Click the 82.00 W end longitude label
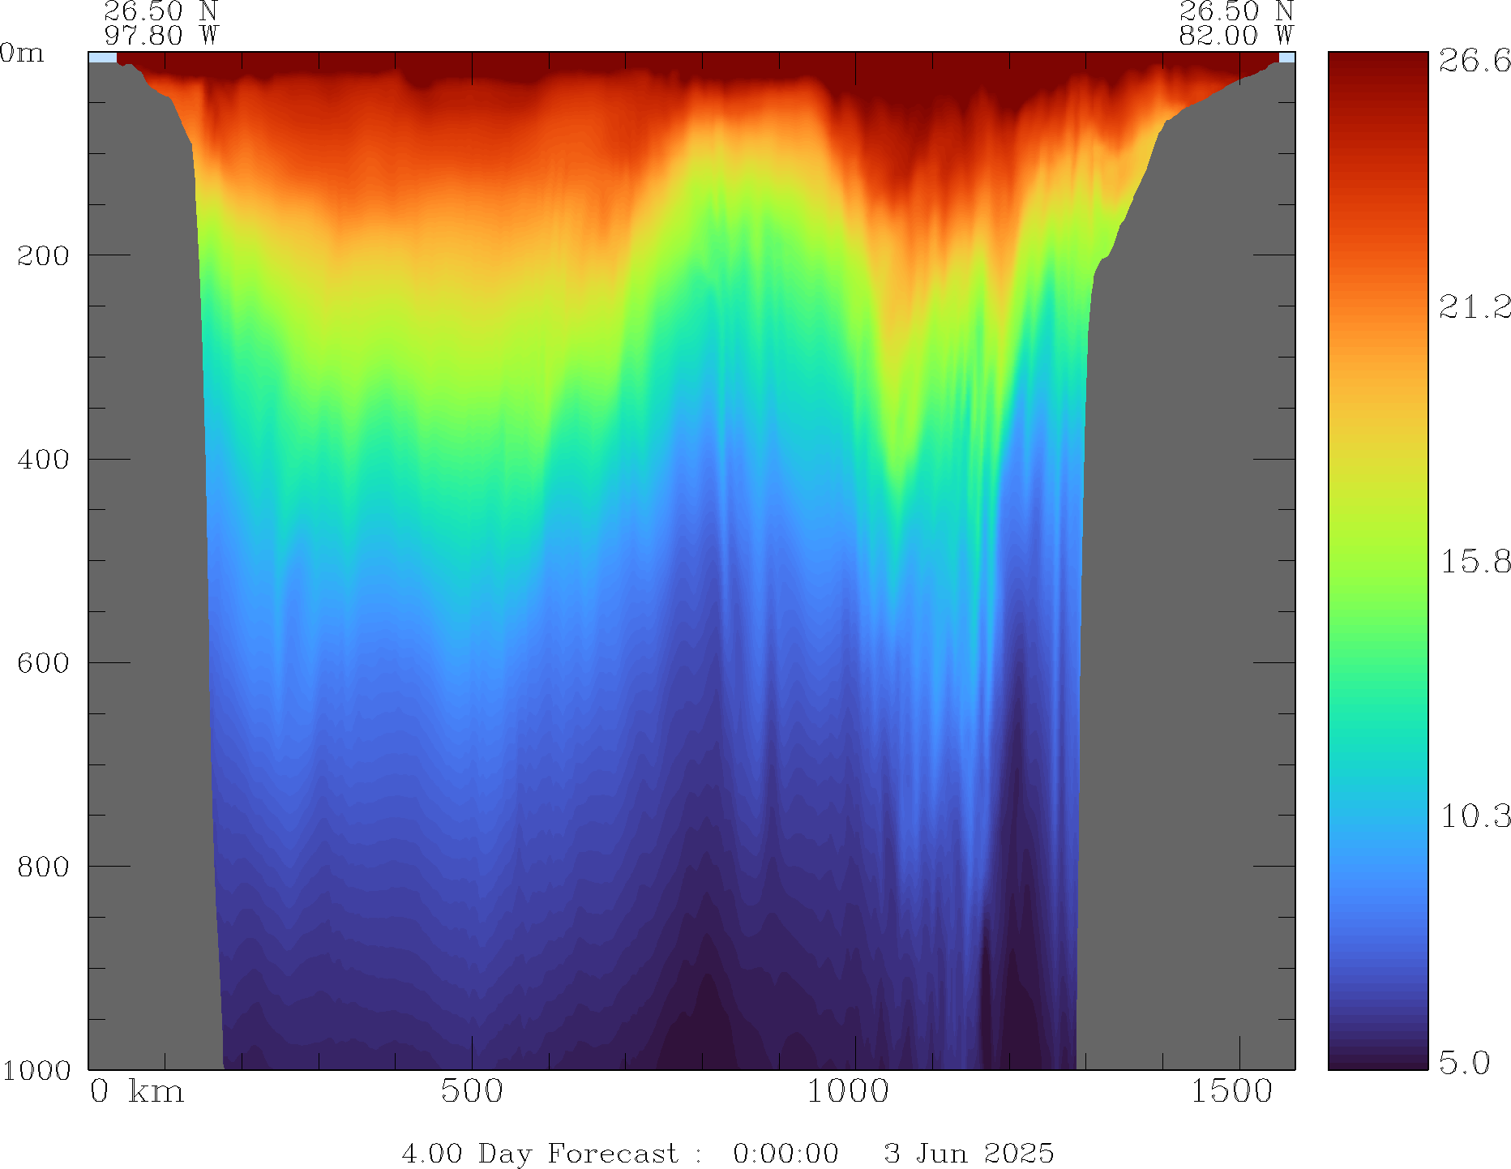The image size is (1511, 1169). (1235, 36)
